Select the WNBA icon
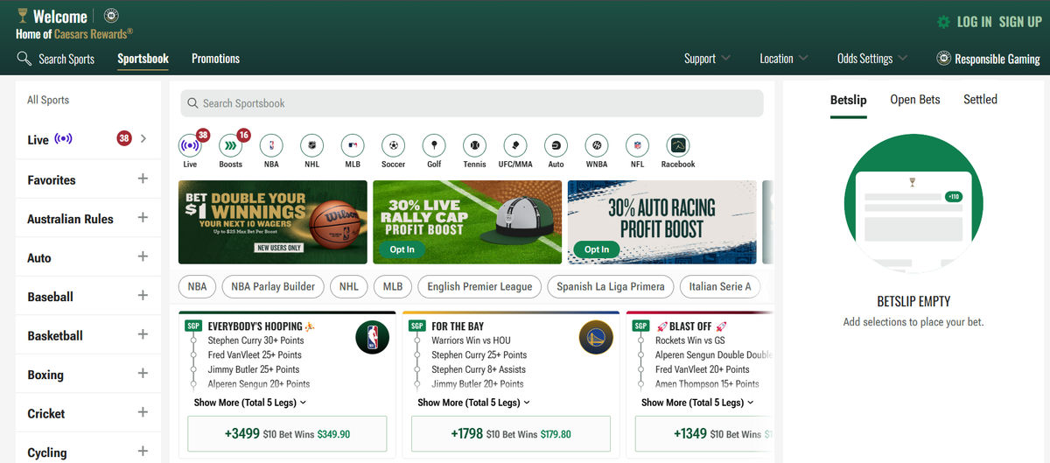Image resolution: width=1050 pixels, height=463 pixels. [x=597, y=145]
